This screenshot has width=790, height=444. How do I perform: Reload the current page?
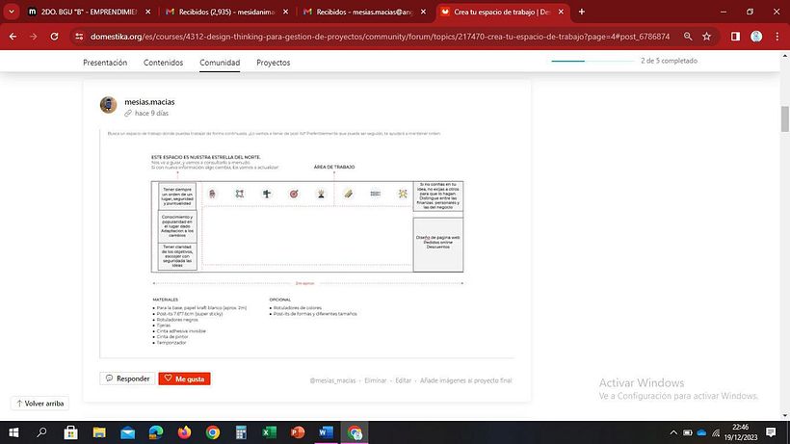(54, 37)
